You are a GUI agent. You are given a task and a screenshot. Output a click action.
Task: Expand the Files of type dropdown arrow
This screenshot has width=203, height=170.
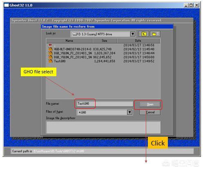click(130, 112)
